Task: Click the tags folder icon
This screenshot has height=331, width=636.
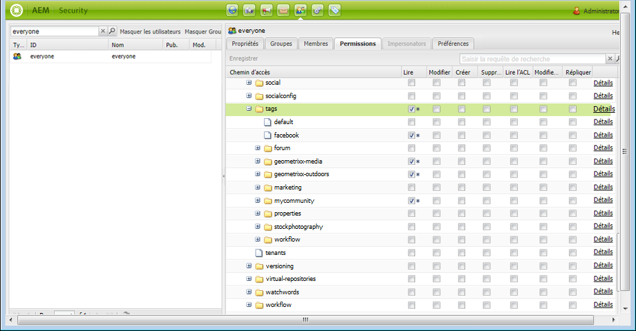Action: [260, 109]
